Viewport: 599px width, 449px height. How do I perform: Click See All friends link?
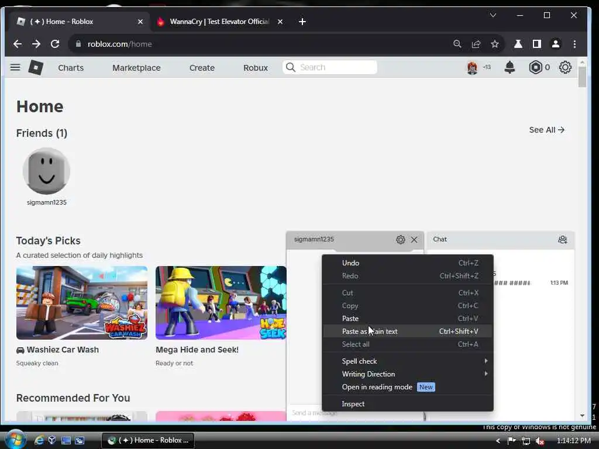point(547,130)
